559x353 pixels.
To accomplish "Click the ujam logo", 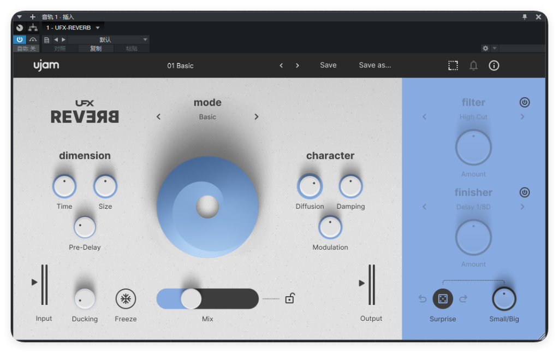I will 46,66.
